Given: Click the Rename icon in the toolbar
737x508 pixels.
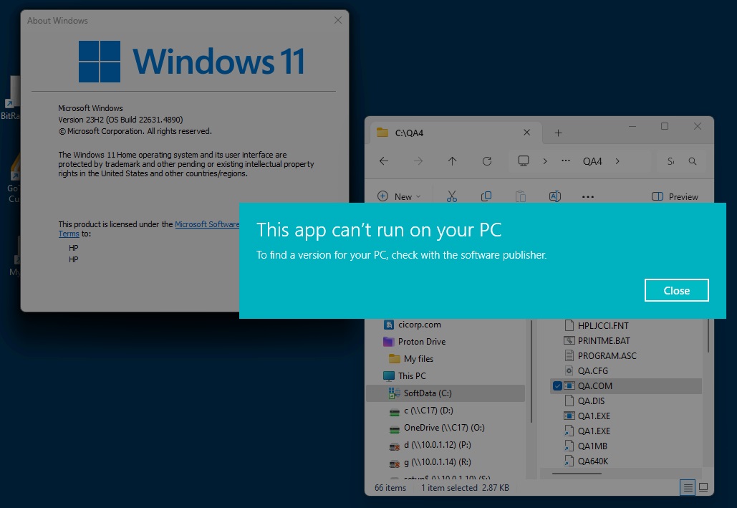Looking at the screenshot, I should pos(554,196).
